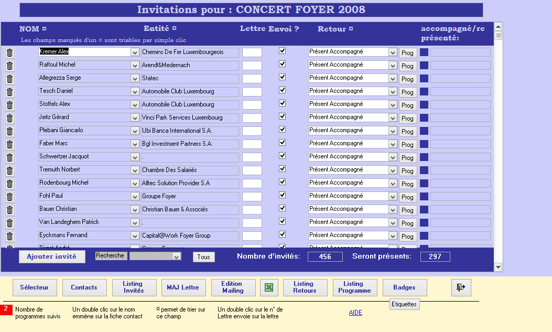The width and height of the screenshot is (552, 332).
Task: Open Listing Programme
Action: [354, 287]
